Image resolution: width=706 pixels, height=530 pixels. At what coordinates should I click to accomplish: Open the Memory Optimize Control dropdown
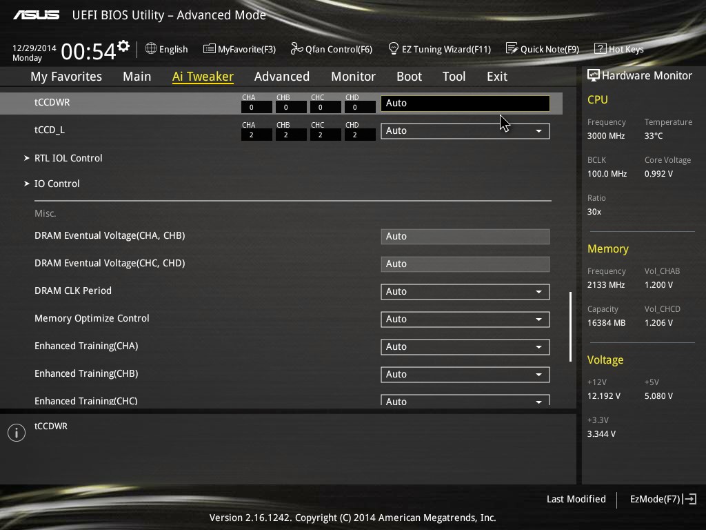tap(465, 319)
